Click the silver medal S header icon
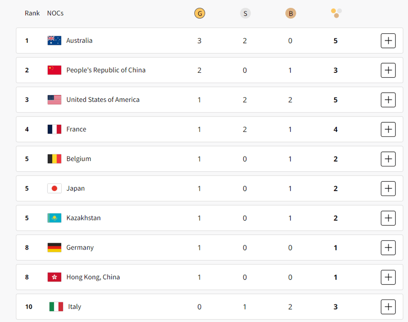The width and height of the screenshot is (408, 322). [245, 13]
